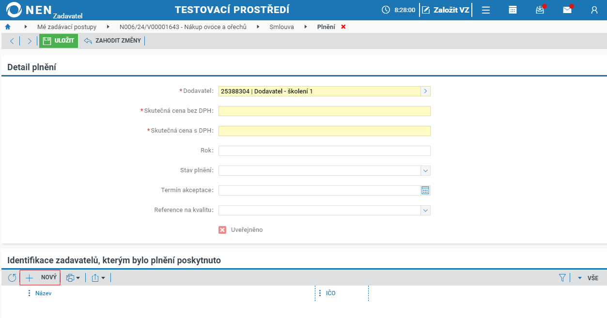This screenshot has width=607, height=318.
Task: Go to Mé zadávací postupy breadcrumb
Action: pyautogui.click(x=67, y=27)
